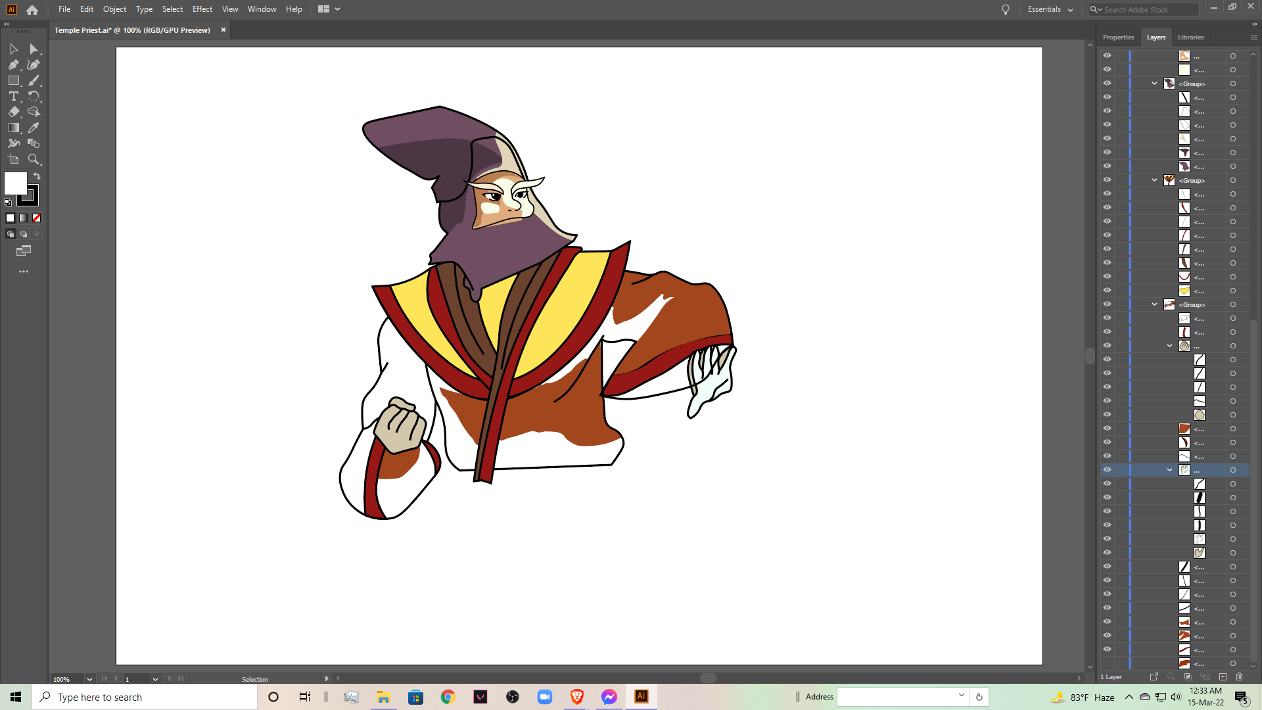Image resolution: width=1262 pixels, height=710 pixels.
Task: Open the File menu
Action: point(64,9)
